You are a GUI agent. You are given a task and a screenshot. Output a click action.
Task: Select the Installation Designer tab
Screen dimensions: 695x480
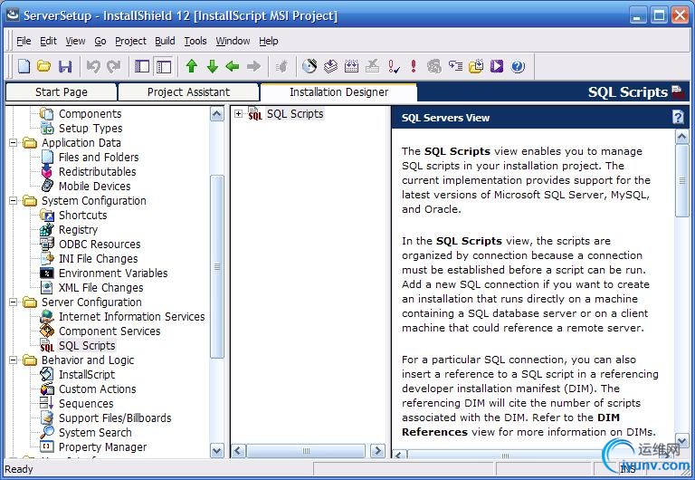click(x=338, y=92)
